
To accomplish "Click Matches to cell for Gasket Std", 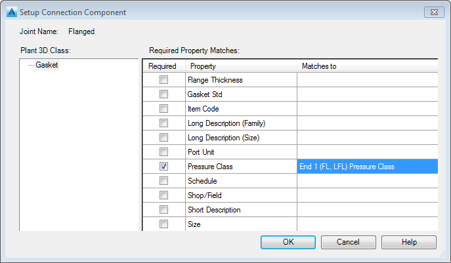I will click(x=367, y=94).
